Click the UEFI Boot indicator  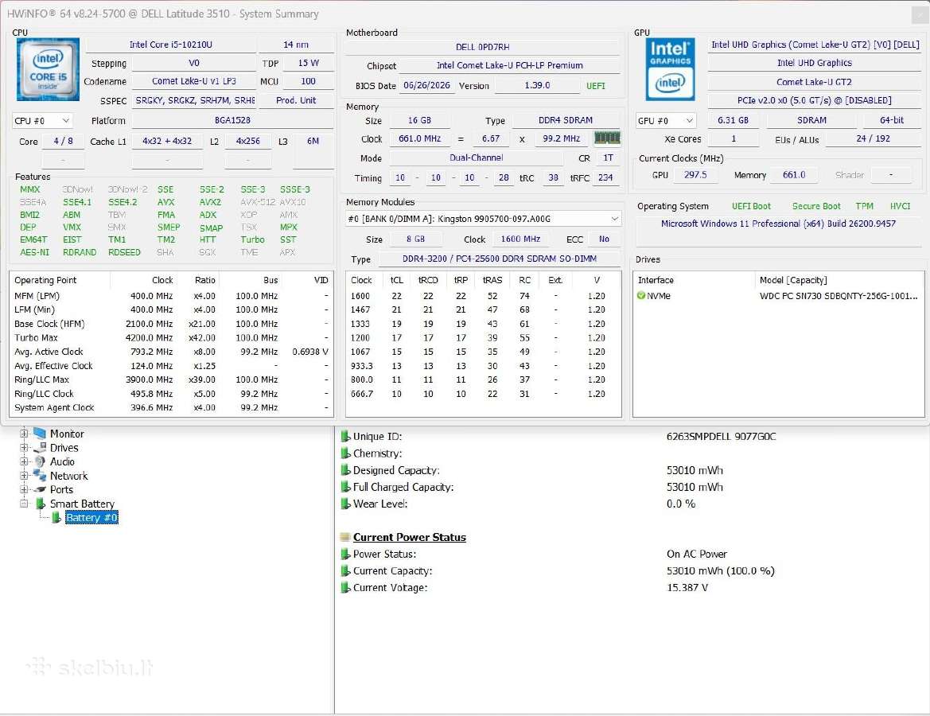click(751, 206)
